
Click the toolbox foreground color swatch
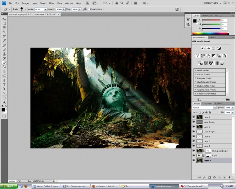[x=3, y=110]
